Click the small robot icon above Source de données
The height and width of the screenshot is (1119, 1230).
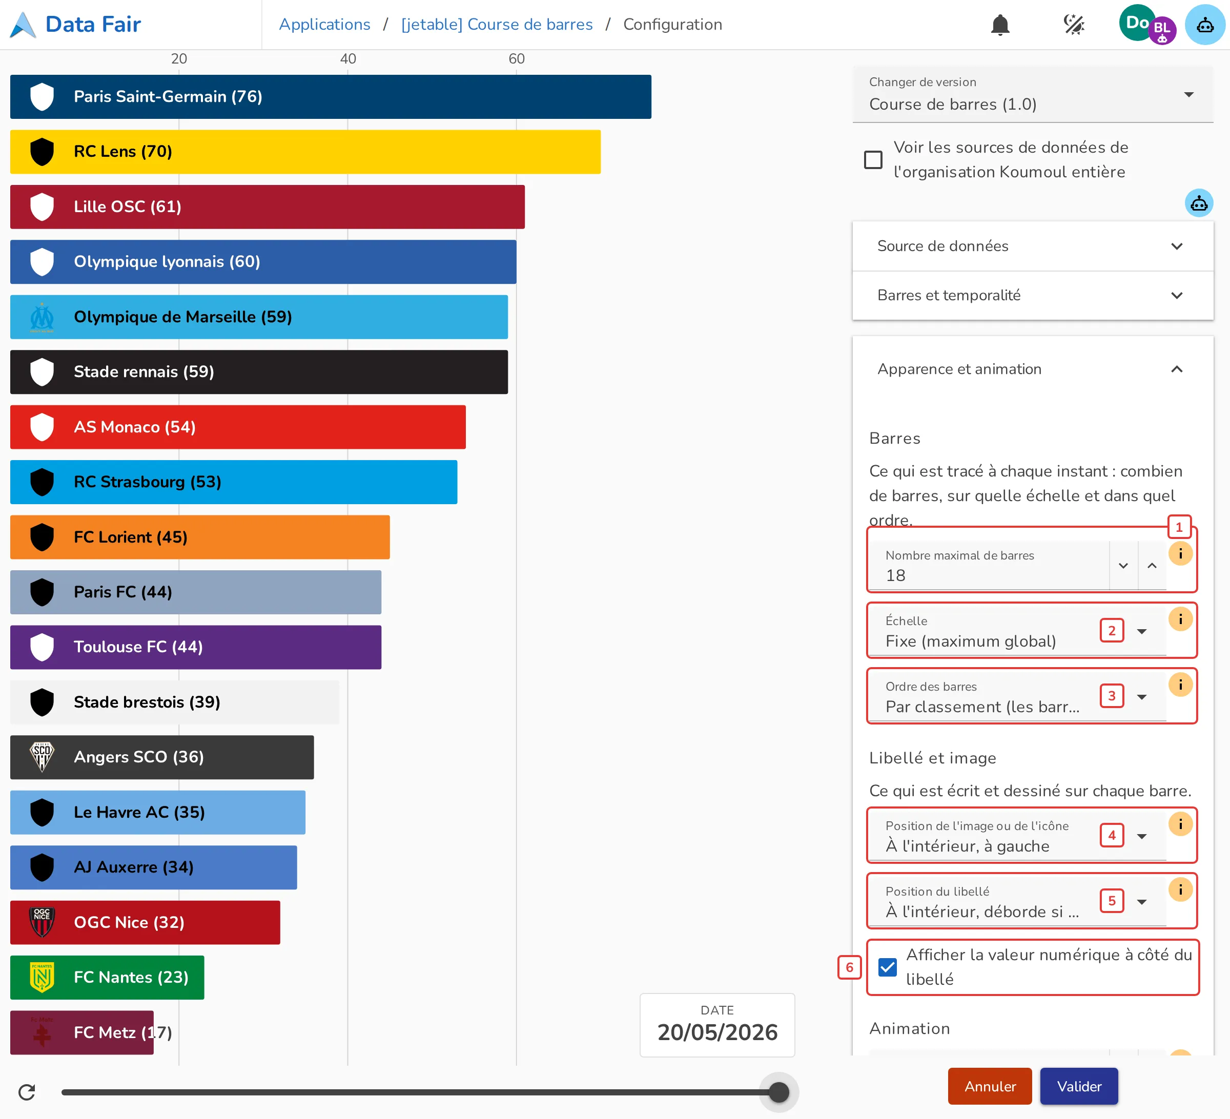pos(1199,203)
